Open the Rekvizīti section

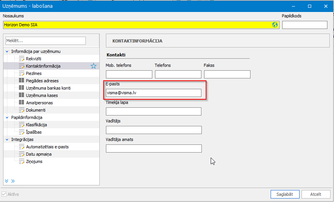click(34, 59)
